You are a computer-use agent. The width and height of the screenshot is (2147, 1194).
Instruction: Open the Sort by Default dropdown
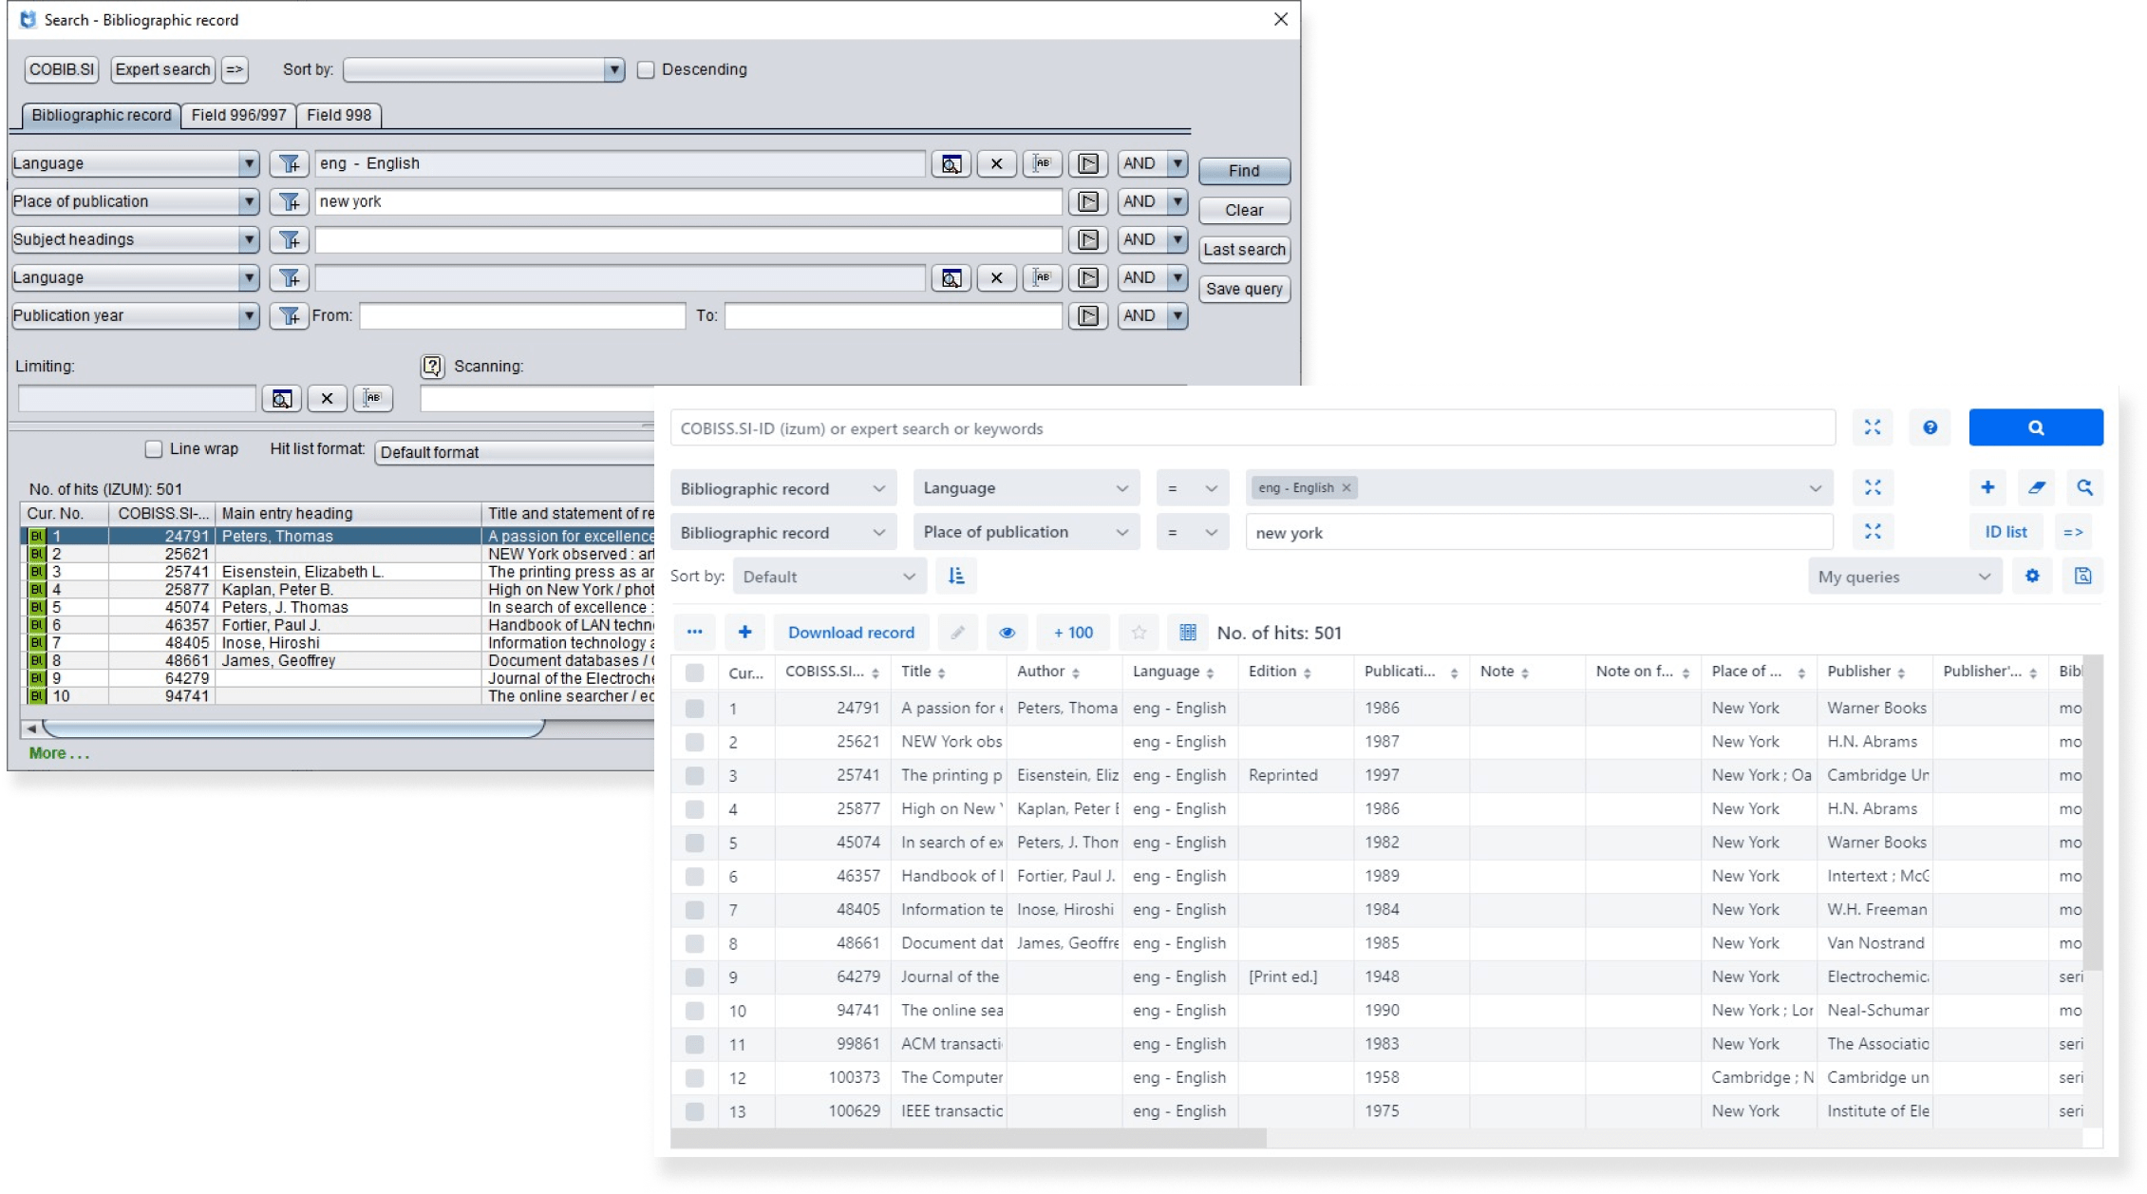click(x=828, y=577)
